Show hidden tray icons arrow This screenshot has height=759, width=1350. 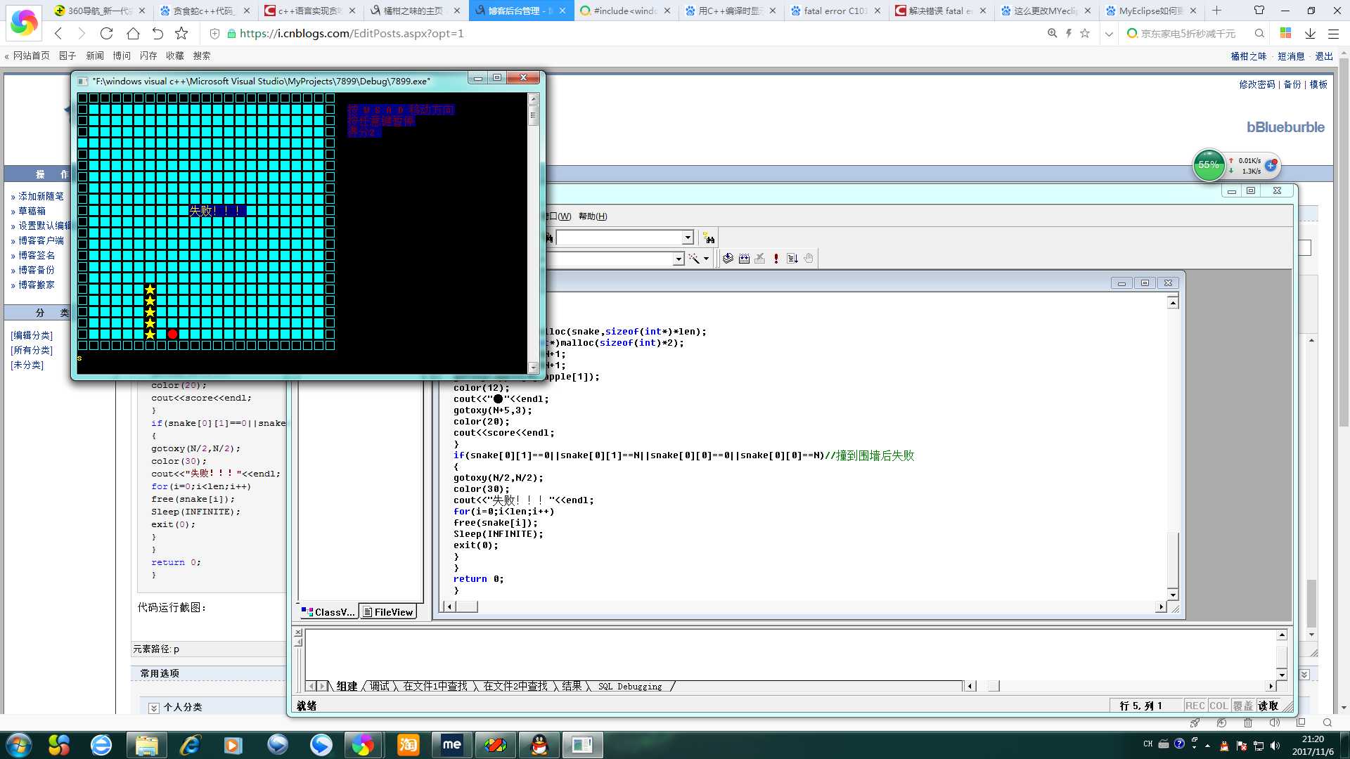[1208, 745]
